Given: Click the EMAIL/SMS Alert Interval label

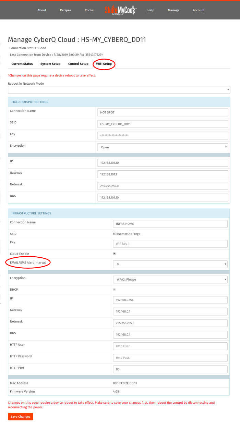Looking at the screenshot, I should point(28,263).
